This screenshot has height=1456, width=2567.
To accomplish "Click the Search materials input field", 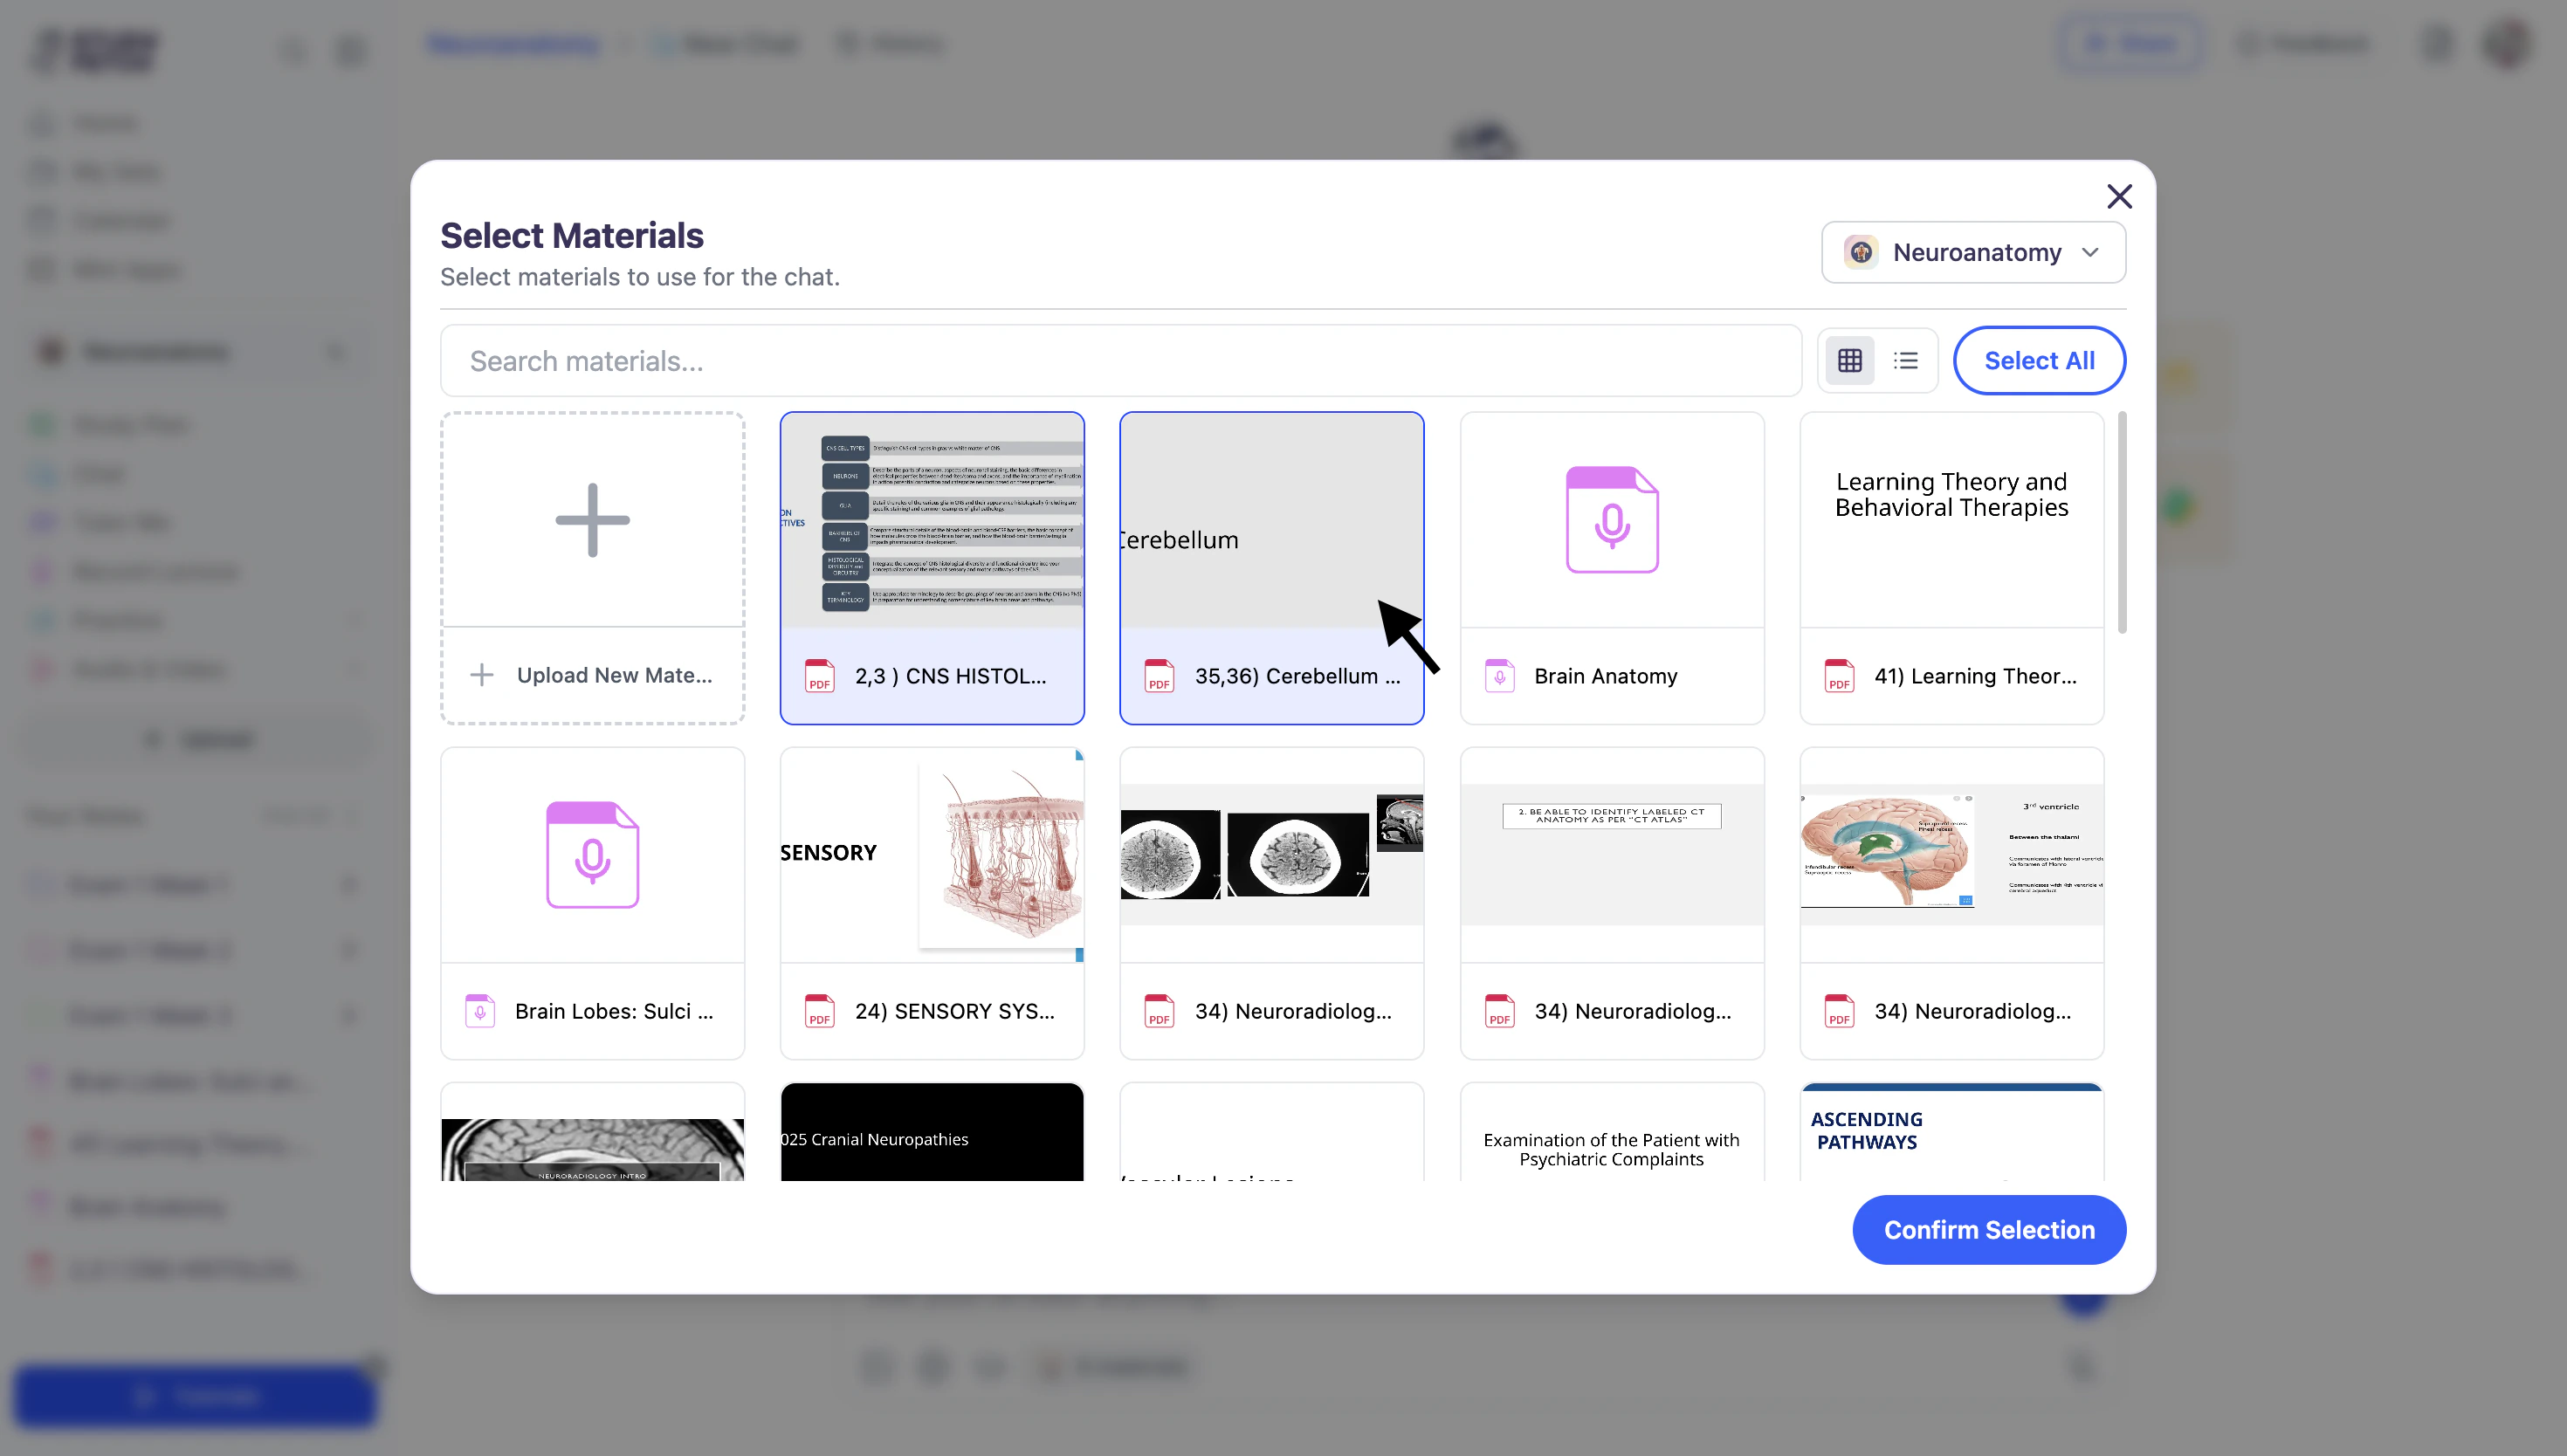I will click(1120, 361).
